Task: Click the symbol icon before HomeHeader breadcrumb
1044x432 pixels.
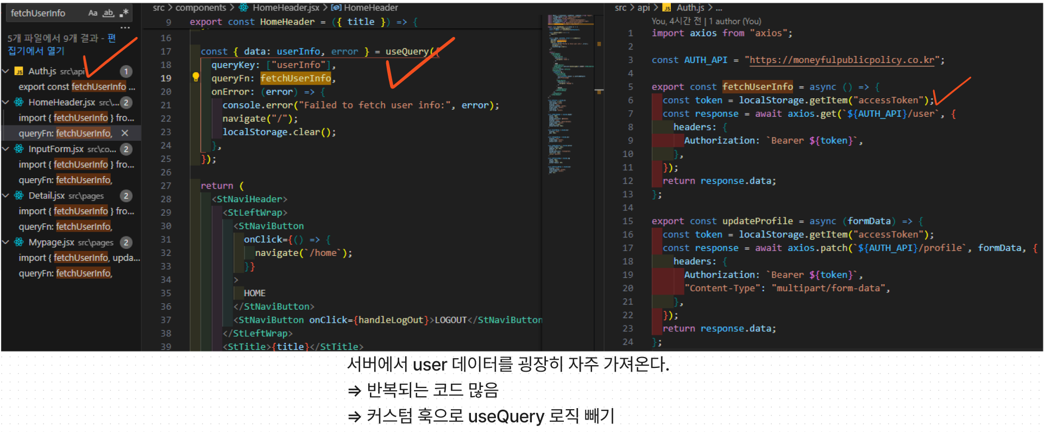Action: point(336,8)
